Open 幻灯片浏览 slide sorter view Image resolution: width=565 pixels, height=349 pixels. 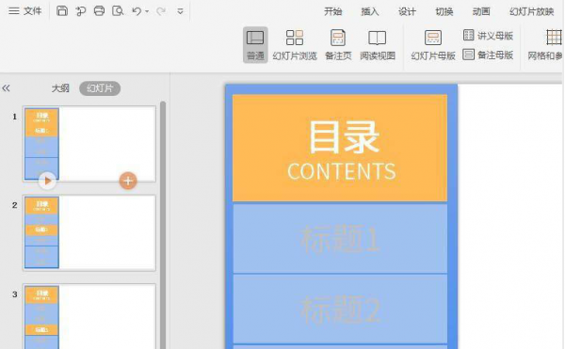pyautogui.click(x=295, y=45)
